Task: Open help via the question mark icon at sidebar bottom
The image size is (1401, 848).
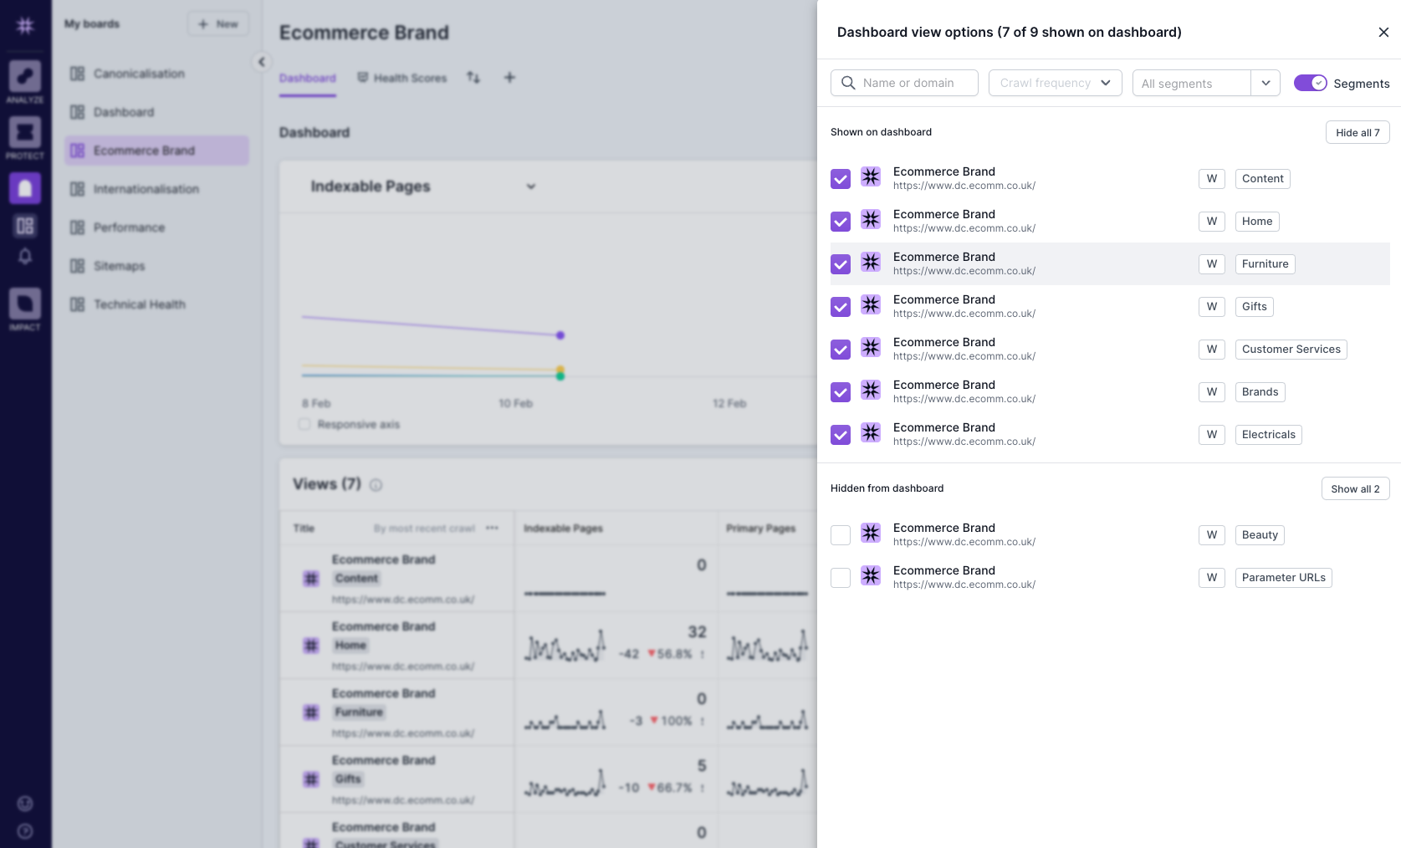Action: pos(25,830)
